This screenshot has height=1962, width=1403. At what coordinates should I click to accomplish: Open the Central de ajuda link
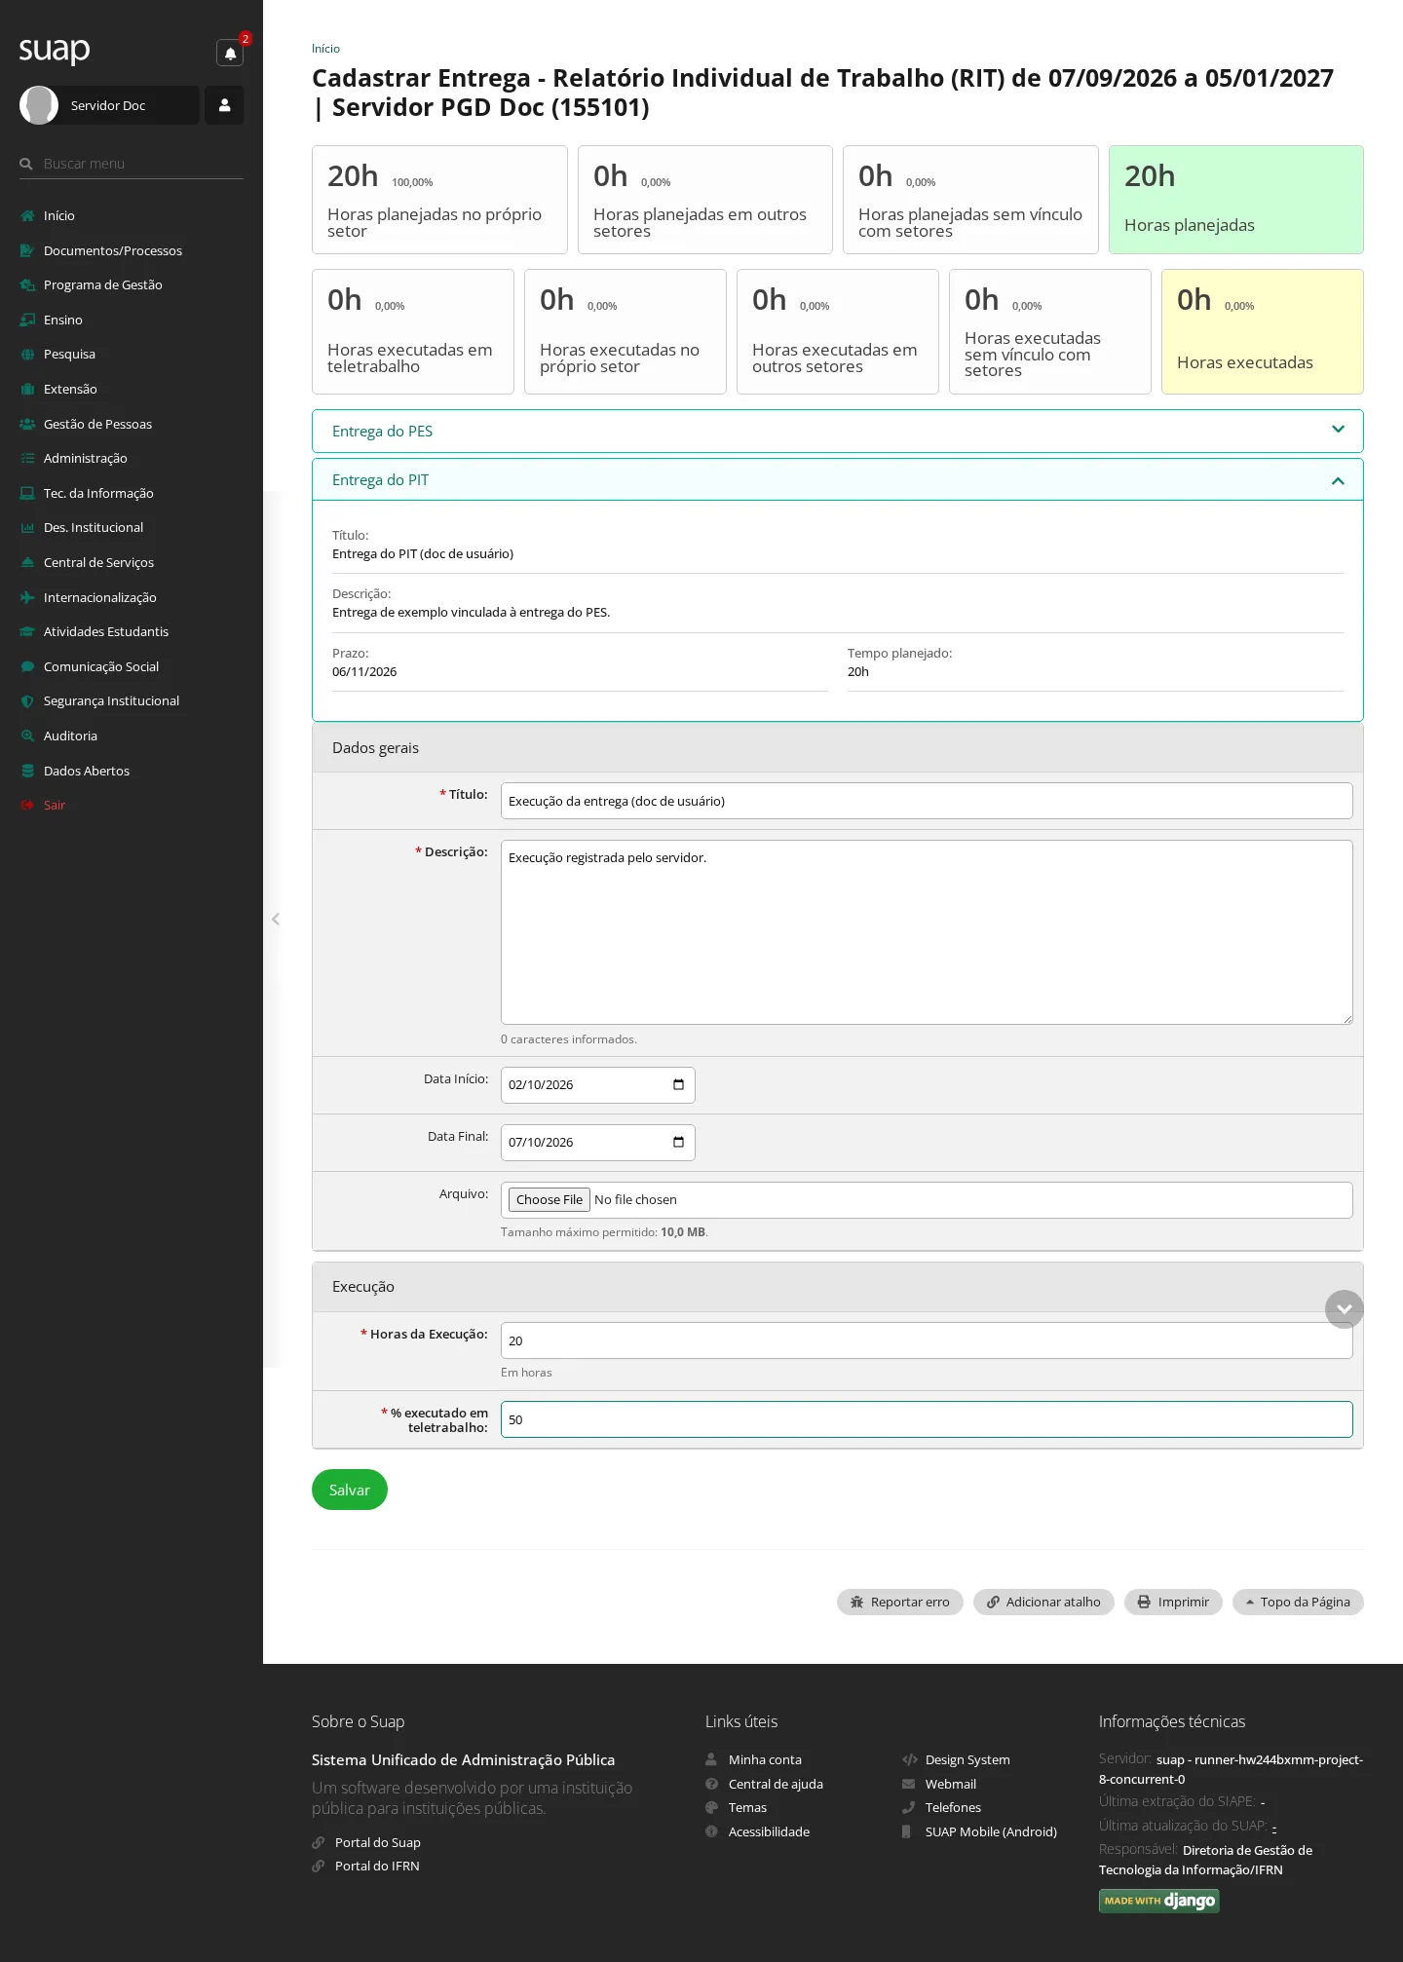tap(776, 1784)
